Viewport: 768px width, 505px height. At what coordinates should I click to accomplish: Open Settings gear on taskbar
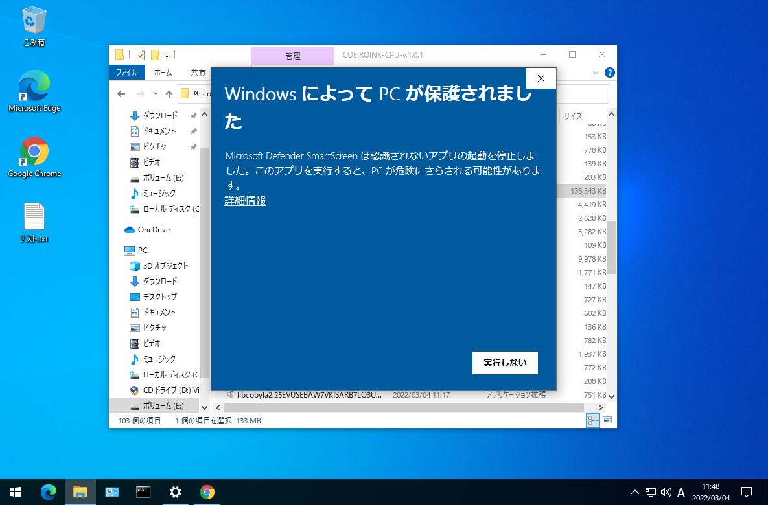coord(175,492)
